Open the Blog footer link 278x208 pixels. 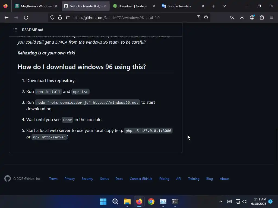[x=209, y=179]
